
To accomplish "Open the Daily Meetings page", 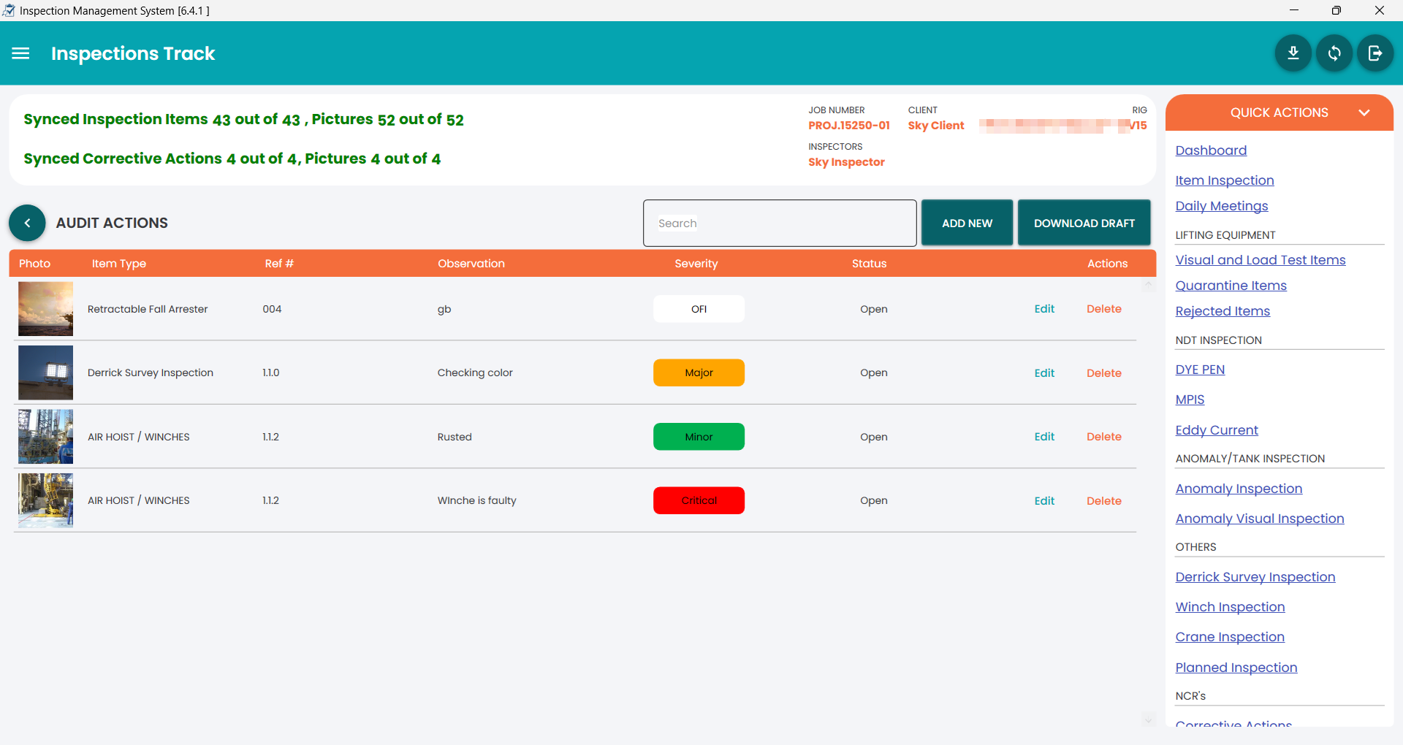I will pyautogui.click(x=1221, y=206).
